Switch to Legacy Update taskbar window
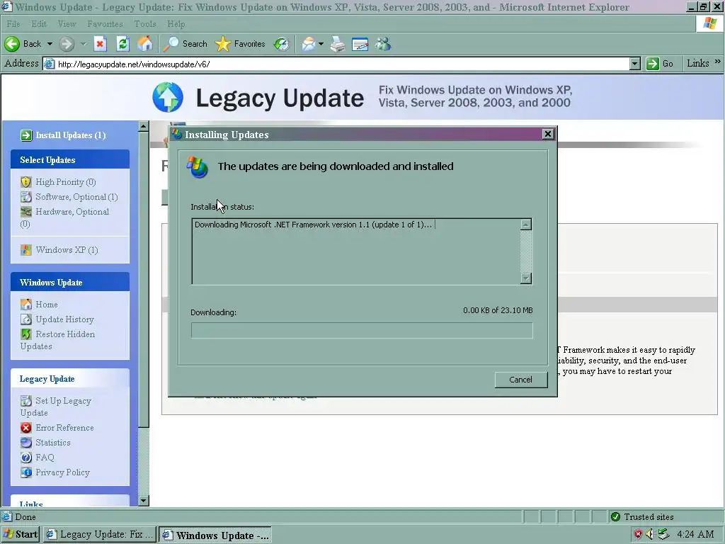This screenshot has width=725, height=544. [100, 534]
